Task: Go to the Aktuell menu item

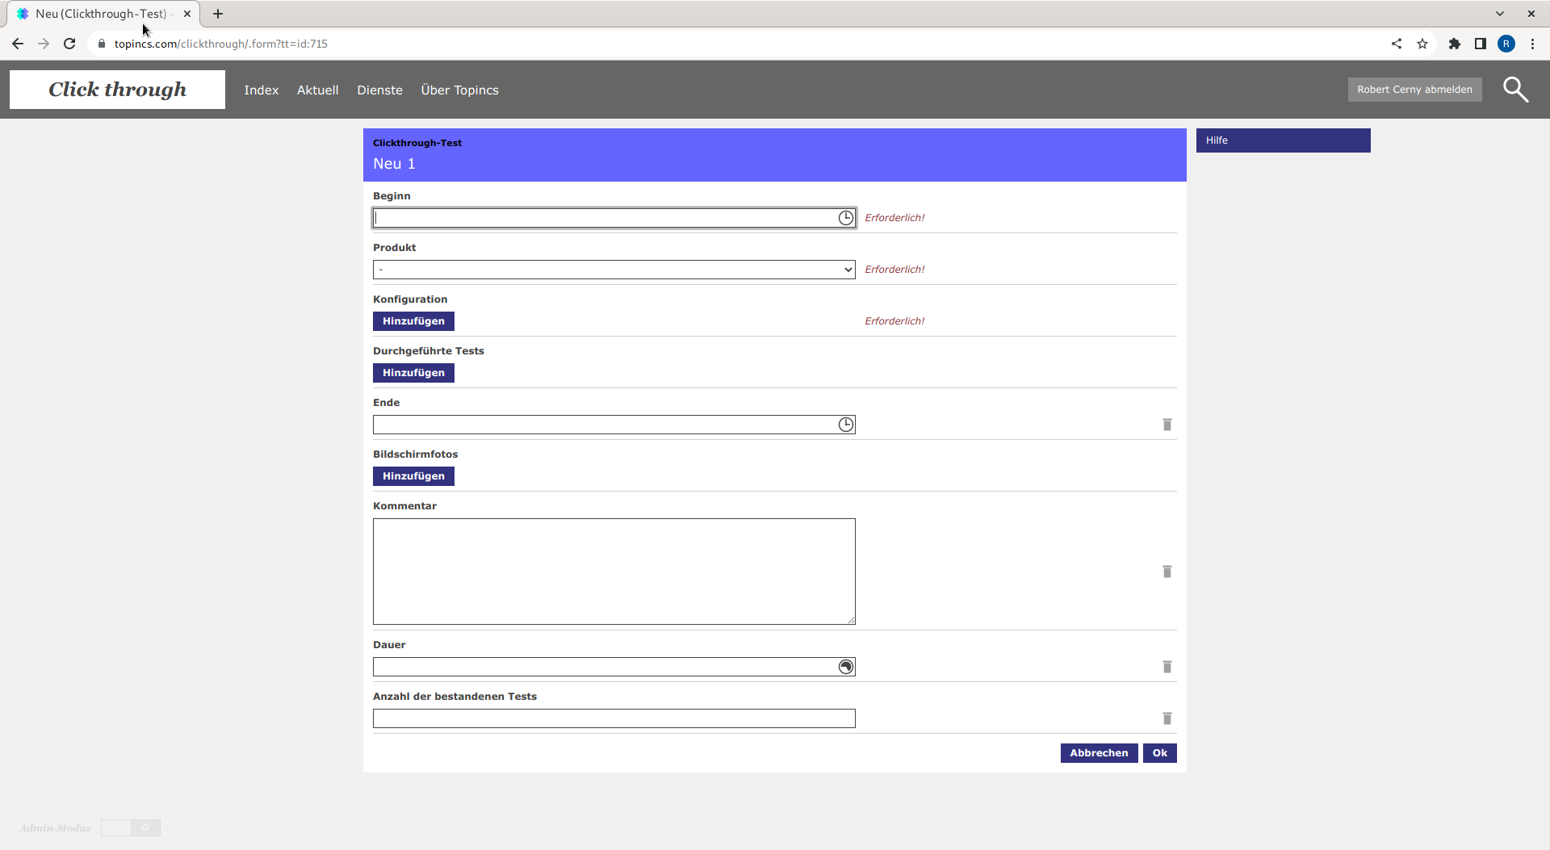Action: (317, 90)
